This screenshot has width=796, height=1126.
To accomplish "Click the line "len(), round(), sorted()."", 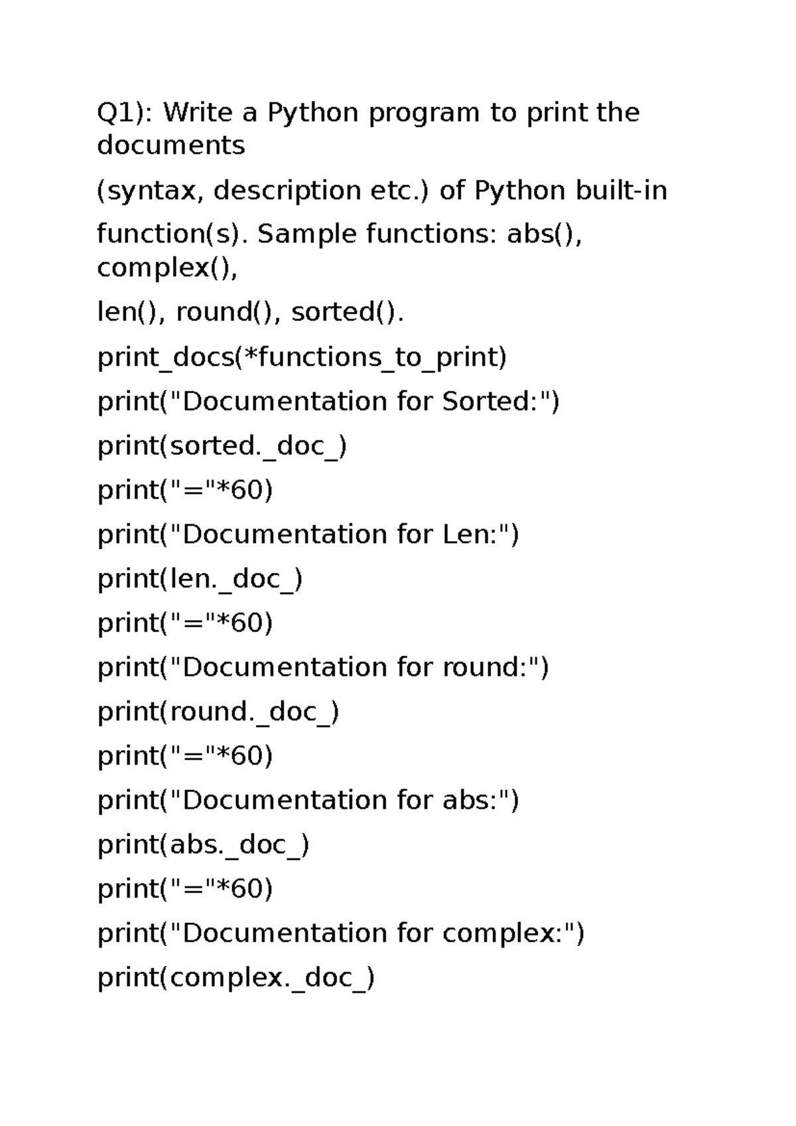I will (250, 312).
